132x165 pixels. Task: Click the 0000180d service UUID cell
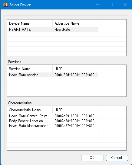click(x=75, y=75)
